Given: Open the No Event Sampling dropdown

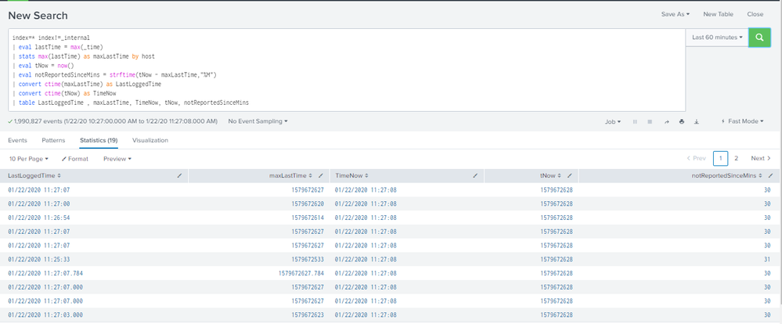Looking at the screenshot, I should (x=258, y=121).
